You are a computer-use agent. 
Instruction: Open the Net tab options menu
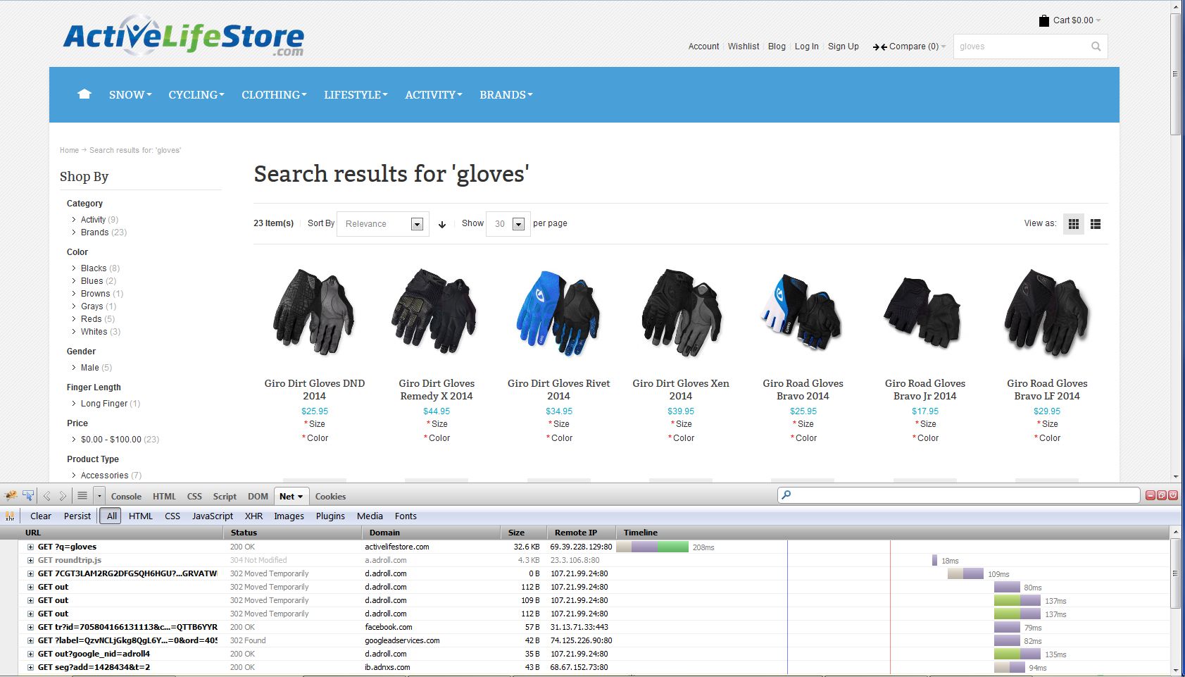tap(300, 497)
